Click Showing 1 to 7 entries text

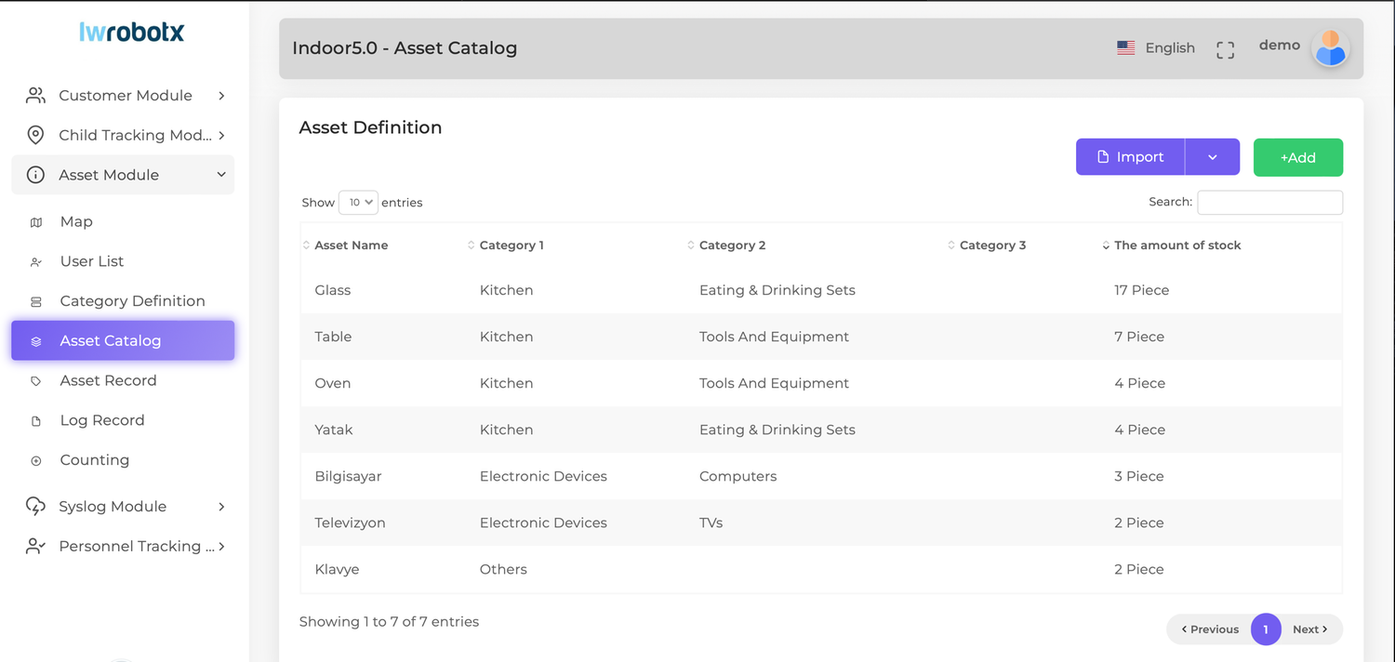[x=389, y=622]
